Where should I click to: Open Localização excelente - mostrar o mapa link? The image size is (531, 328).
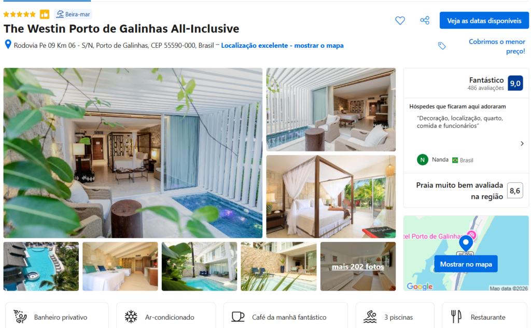(x=282, y=45)
